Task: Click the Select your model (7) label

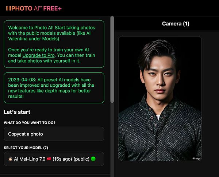Action: click(26, 148)
